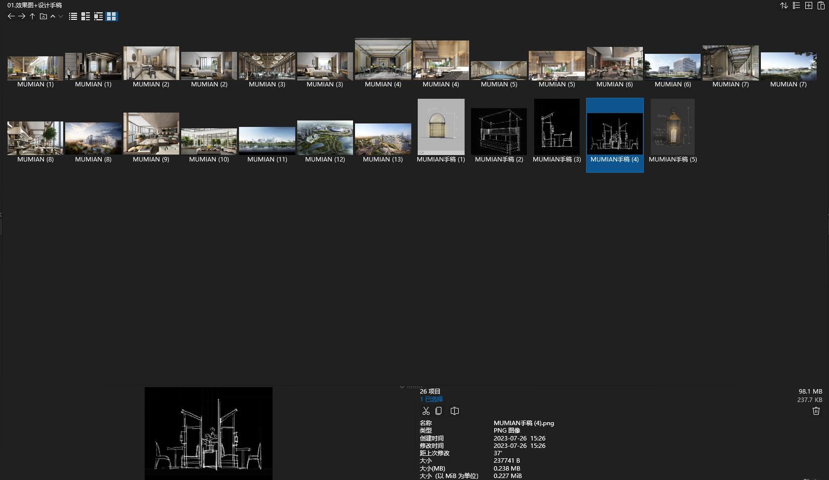Click the paste clipboard icon
829x480 pixels.
821,5
